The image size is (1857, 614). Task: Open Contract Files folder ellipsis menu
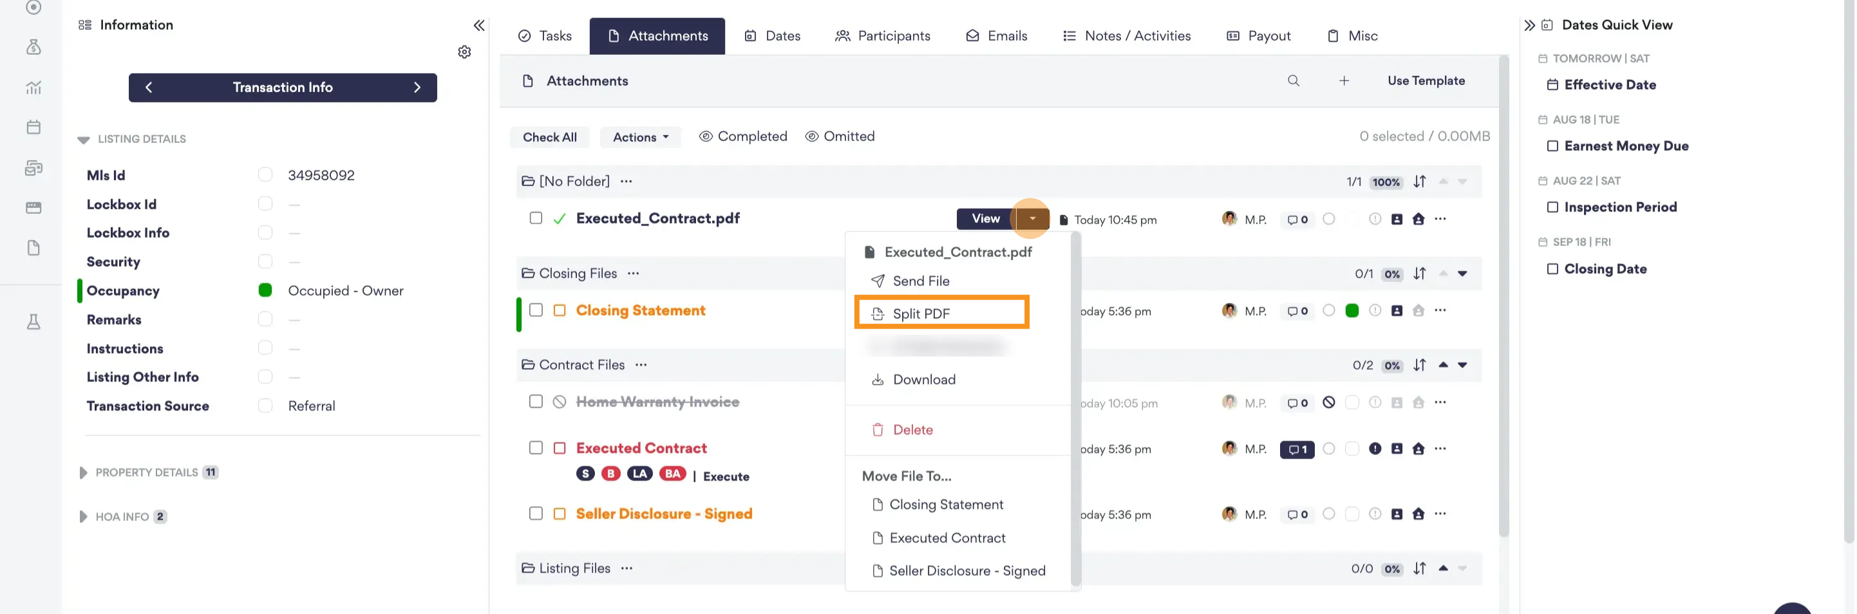(x=641, y=365)
